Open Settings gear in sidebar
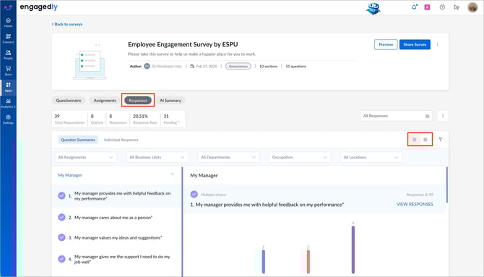The image size is (484, 277). 9,119
